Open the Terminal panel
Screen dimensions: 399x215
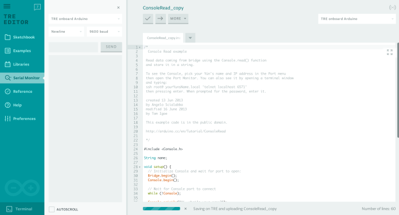pyautogui.click(x=22, y=209)
